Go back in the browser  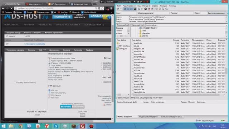coord(3,8)
